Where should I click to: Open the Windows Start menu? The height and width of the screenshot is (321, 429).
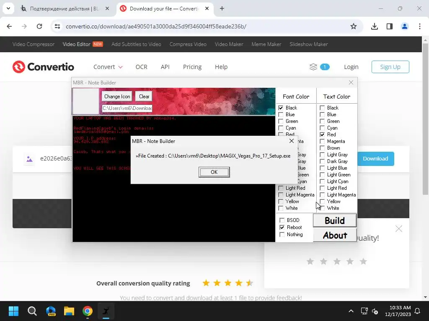[13, 311]
